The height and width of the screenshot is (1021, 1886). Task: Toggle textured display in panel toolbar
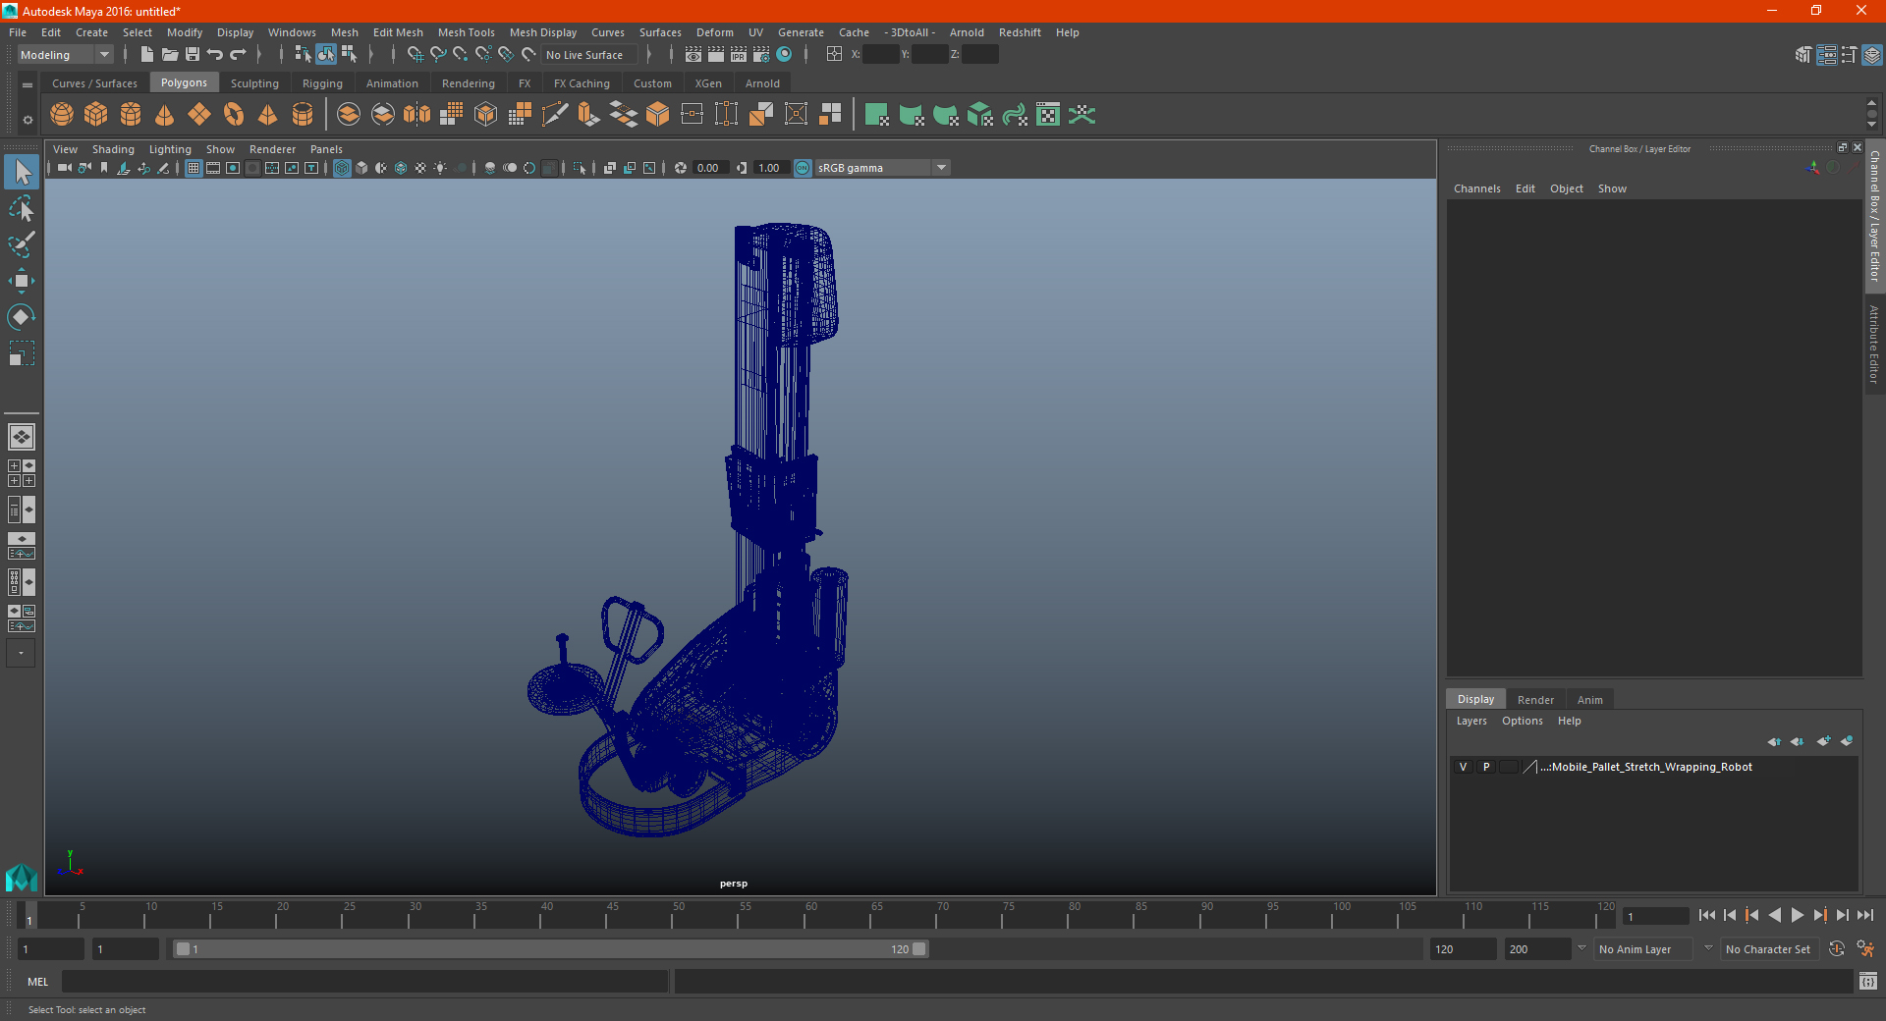coord(420,169)
